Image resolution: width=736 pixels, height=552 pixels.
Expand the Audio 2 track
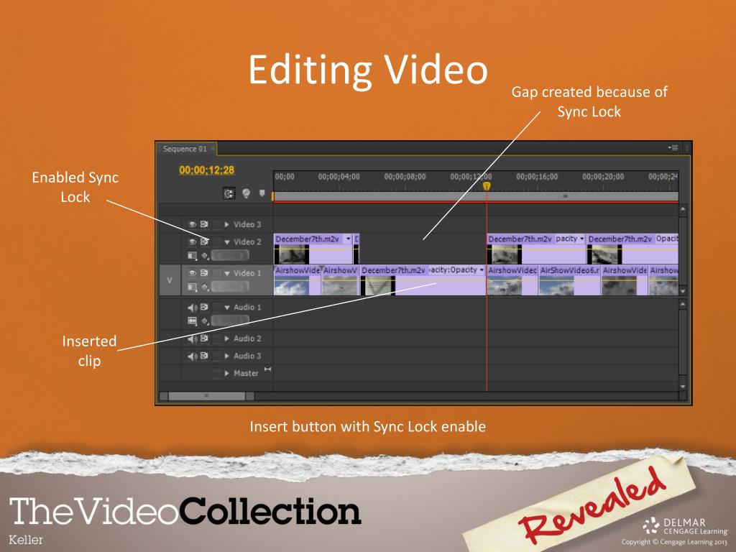226,339
